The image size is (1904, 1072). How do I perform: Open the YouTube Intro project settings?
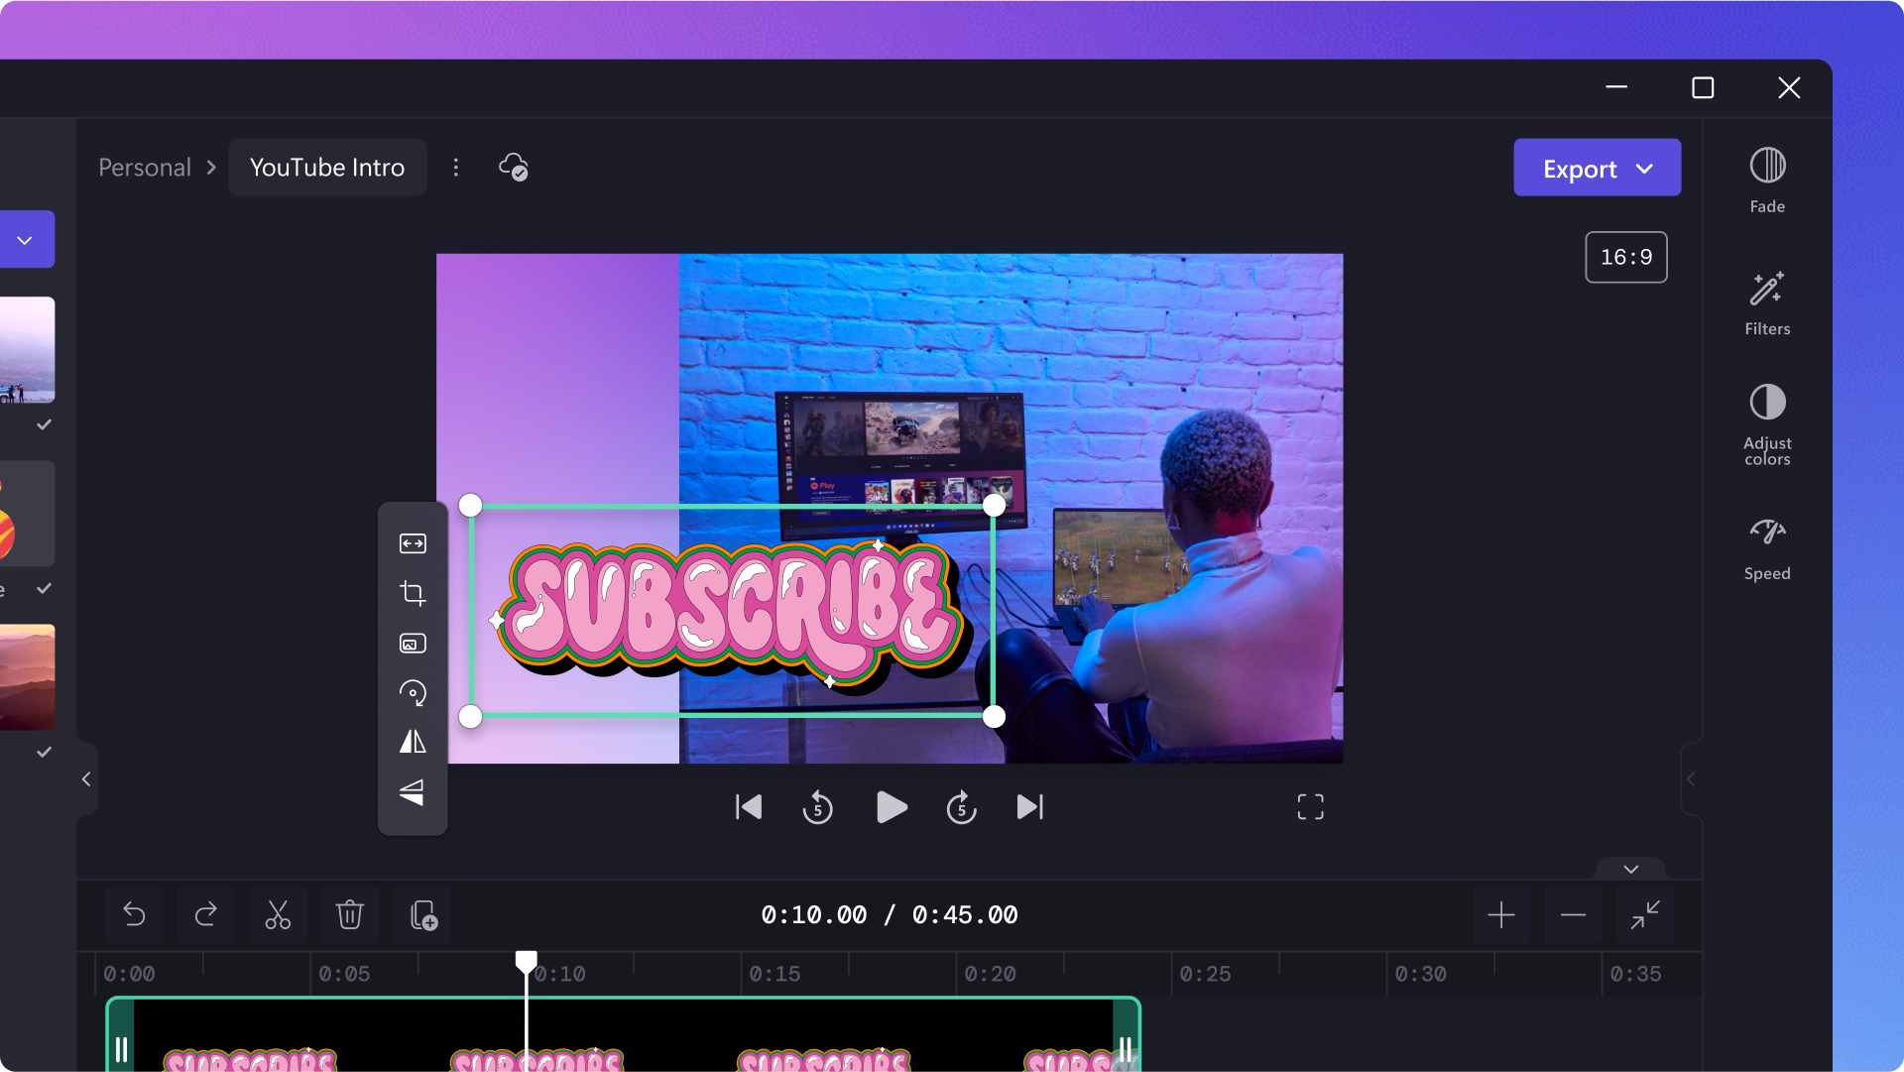click(x=458, y=168)
